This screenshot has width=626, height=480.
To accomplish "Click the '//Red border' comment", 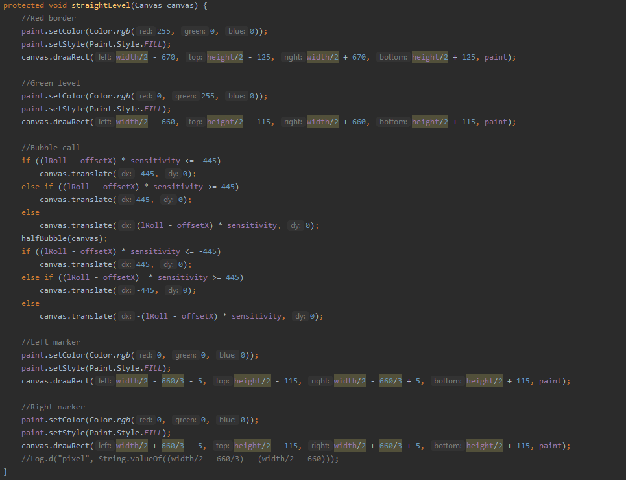I will [x=48, y=18].
